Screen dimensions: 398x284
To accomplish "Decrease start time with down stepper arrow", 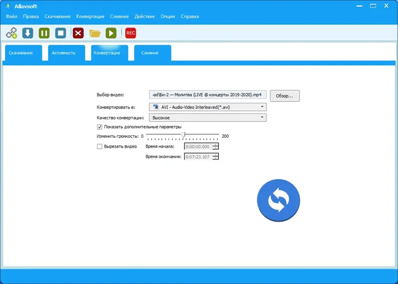I will pyautogui.click(x=215, y=149).
